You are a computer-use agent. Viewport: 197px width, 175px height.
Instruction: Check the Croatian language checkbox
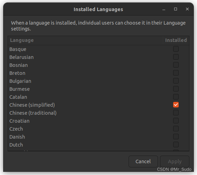[x=176, y=121]
